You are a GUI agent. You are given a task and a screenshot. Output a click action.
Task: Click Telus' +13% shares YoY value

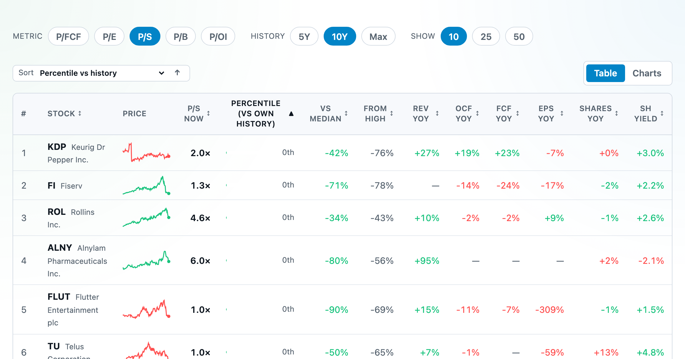(606, 352)
